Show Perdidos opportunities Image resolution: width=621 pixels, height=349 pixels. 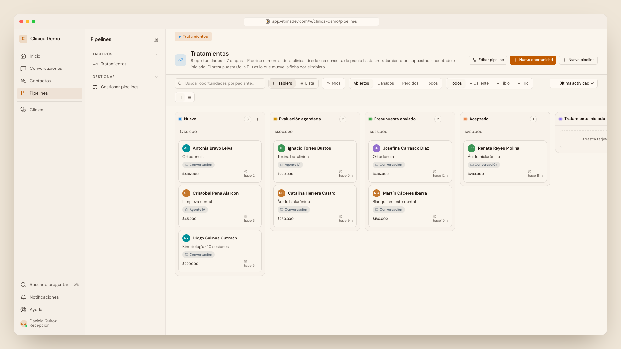click(410, 83)
